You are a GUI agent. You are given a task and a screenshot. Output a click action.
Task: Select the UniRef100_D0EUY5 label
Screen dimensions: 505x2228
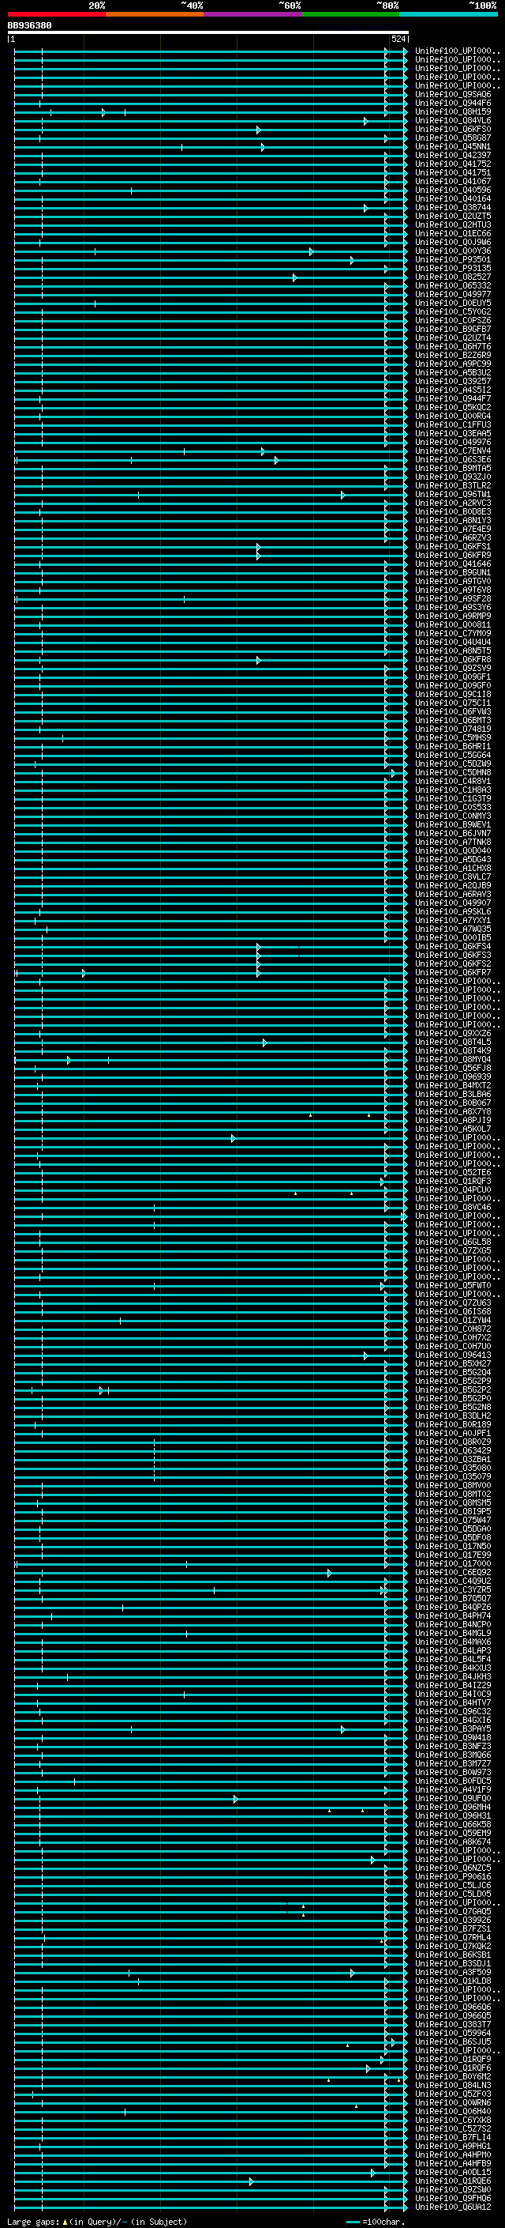pos(453,303)
